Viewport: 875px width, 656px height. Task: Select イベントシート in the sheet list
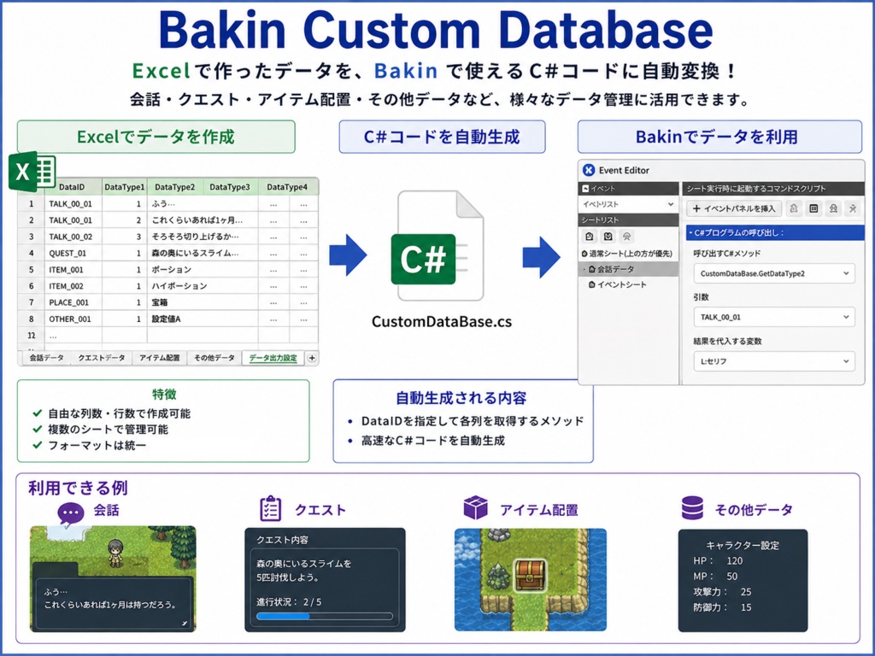[628, 284]
